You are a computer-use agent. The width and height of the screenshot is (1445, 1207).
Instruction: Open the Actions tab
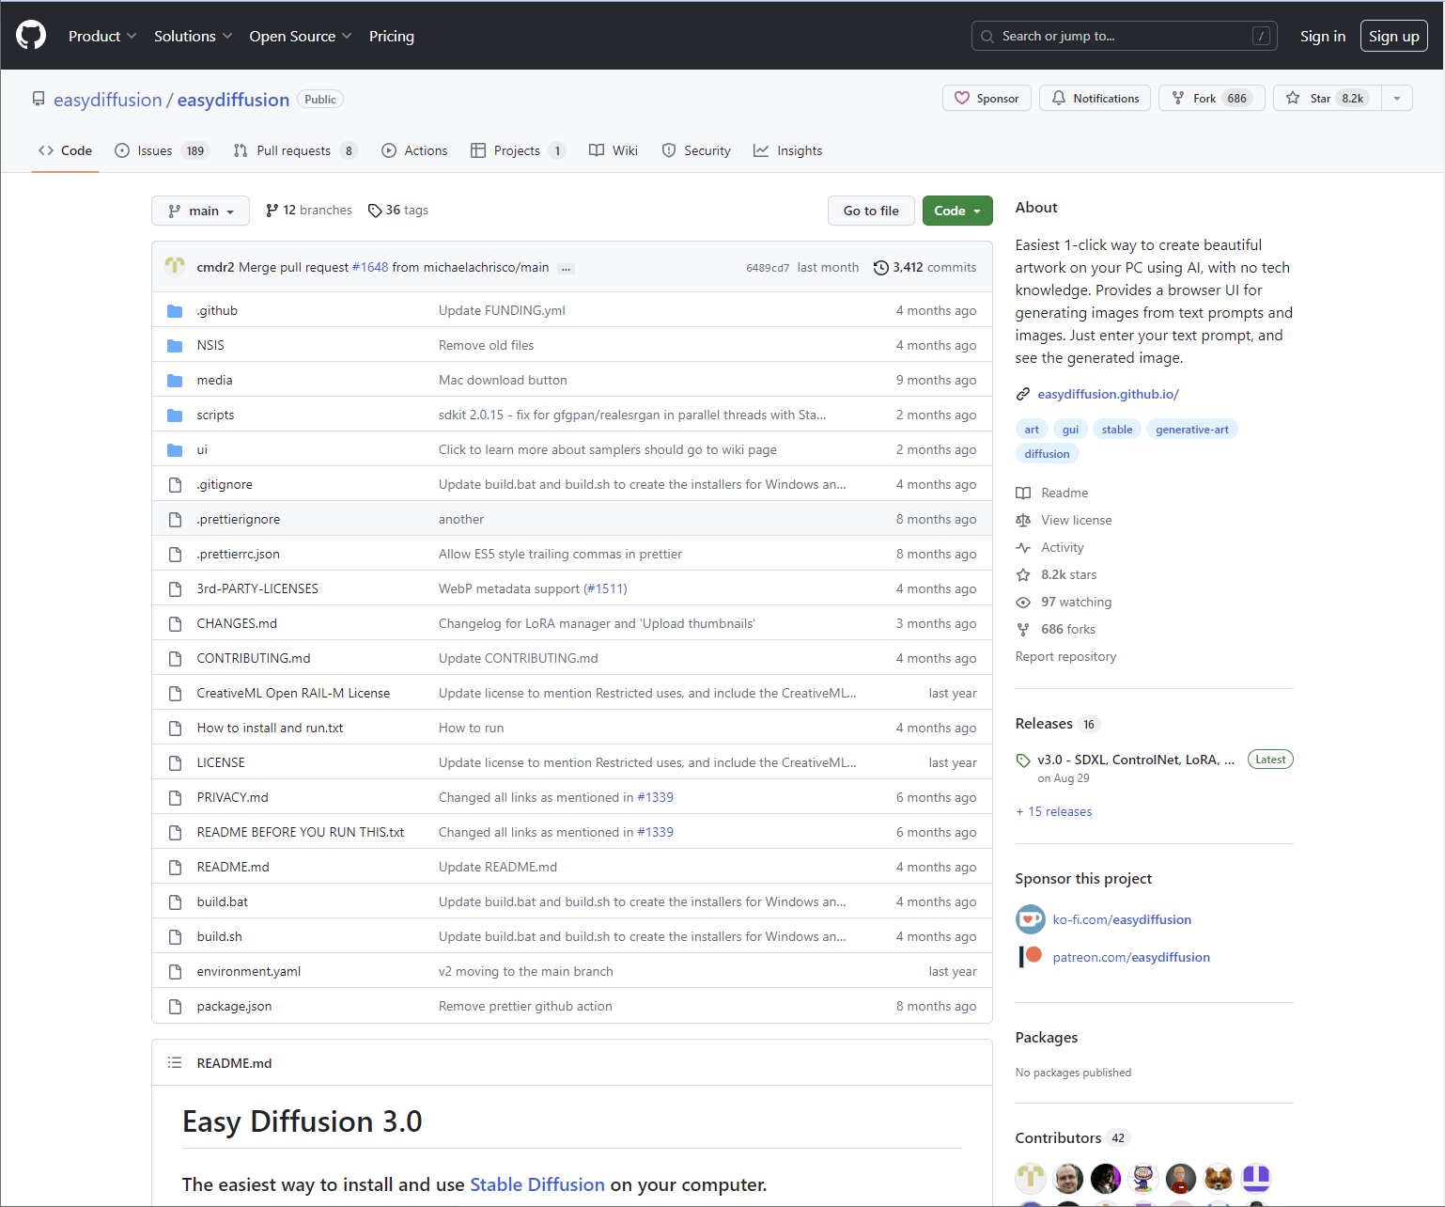click(414, 150)
